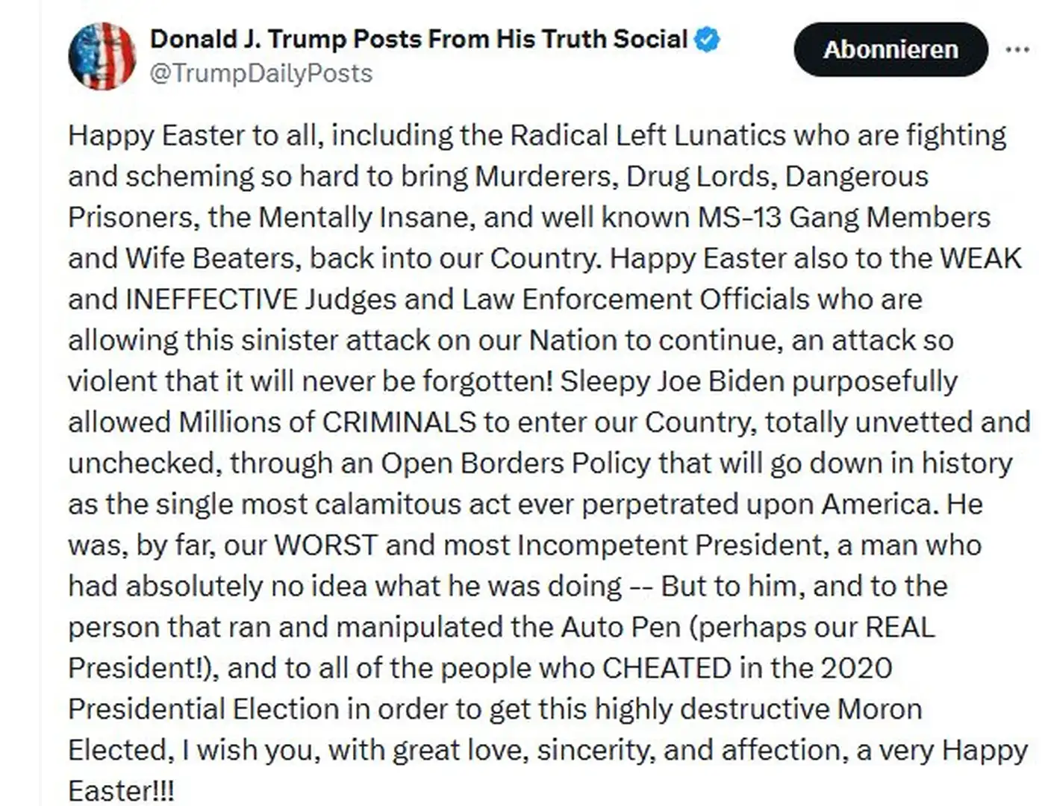This screenshot has height=806, width=1045.
Task: Click the word "INEFFECTIVE" in the post
Action: (x=211, y=300)
